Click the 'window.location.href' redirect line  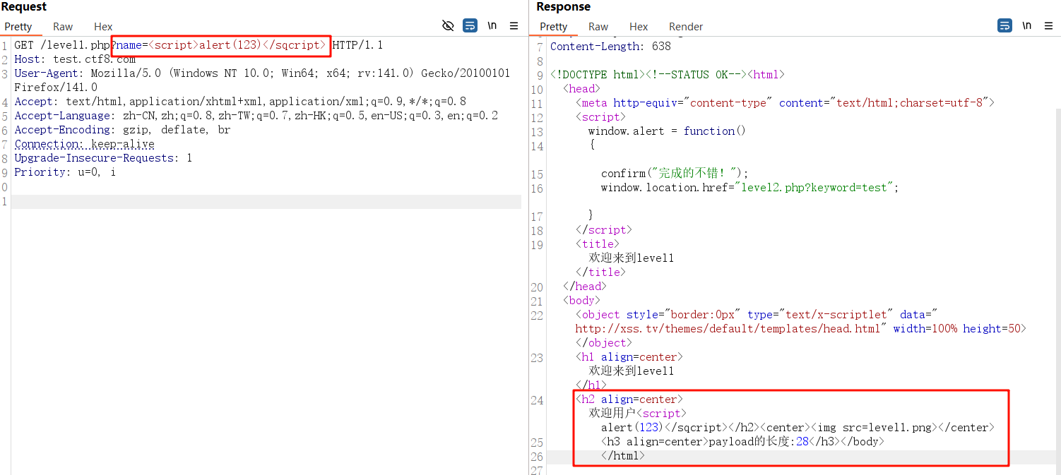[x=750, y=188]
